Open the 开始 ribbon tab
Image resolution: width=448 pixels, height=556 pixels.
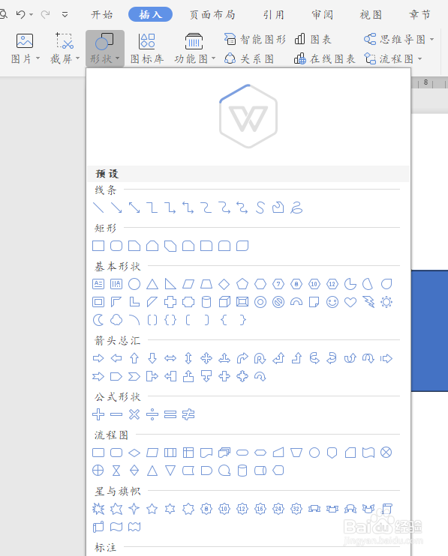tap(102, 14)
